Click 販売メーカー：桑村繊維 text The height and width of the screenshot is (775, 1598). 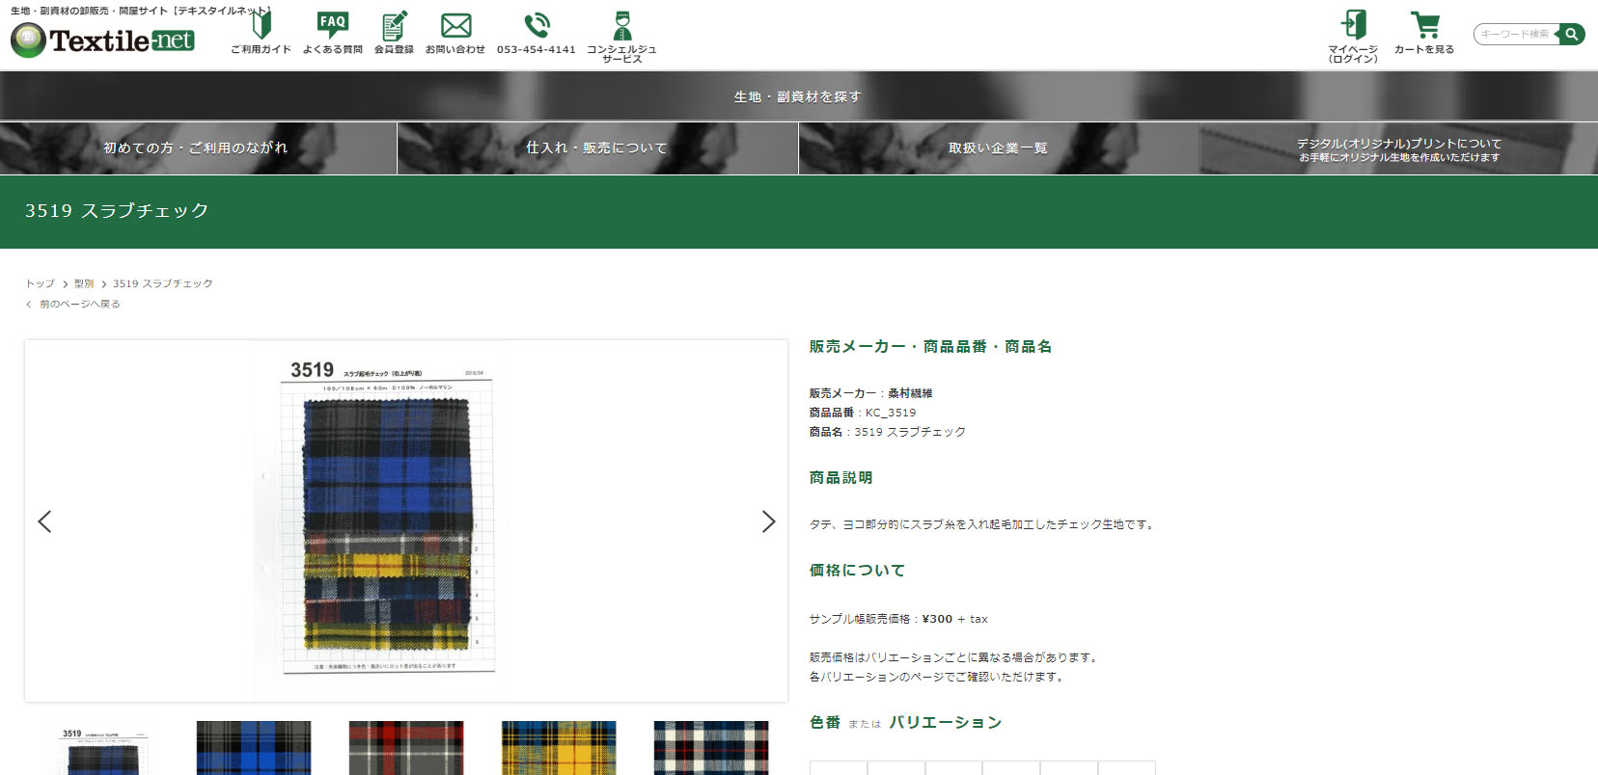pos(871,393)
